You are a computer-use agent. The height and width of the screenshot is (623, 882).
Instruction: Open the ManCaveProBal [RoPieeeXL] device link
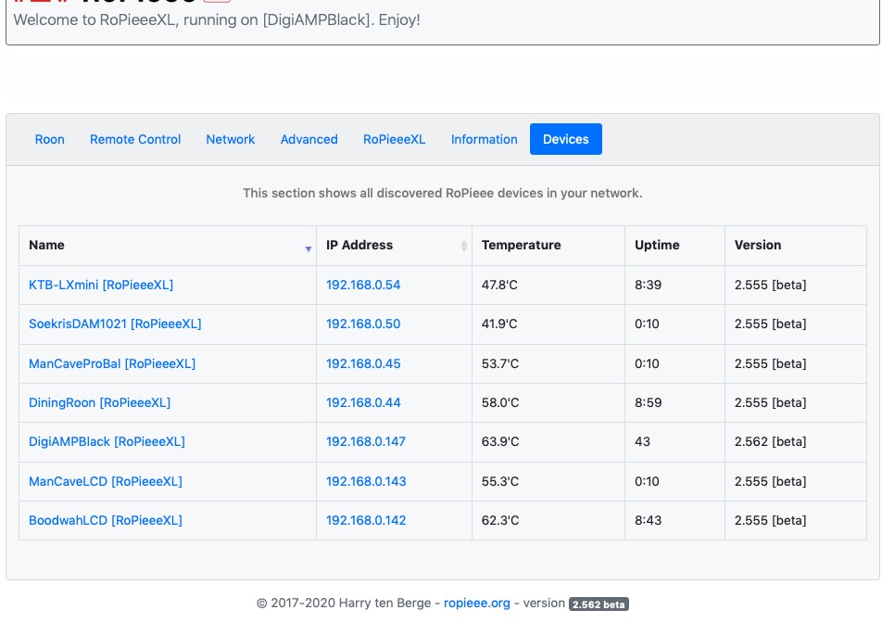112,363
